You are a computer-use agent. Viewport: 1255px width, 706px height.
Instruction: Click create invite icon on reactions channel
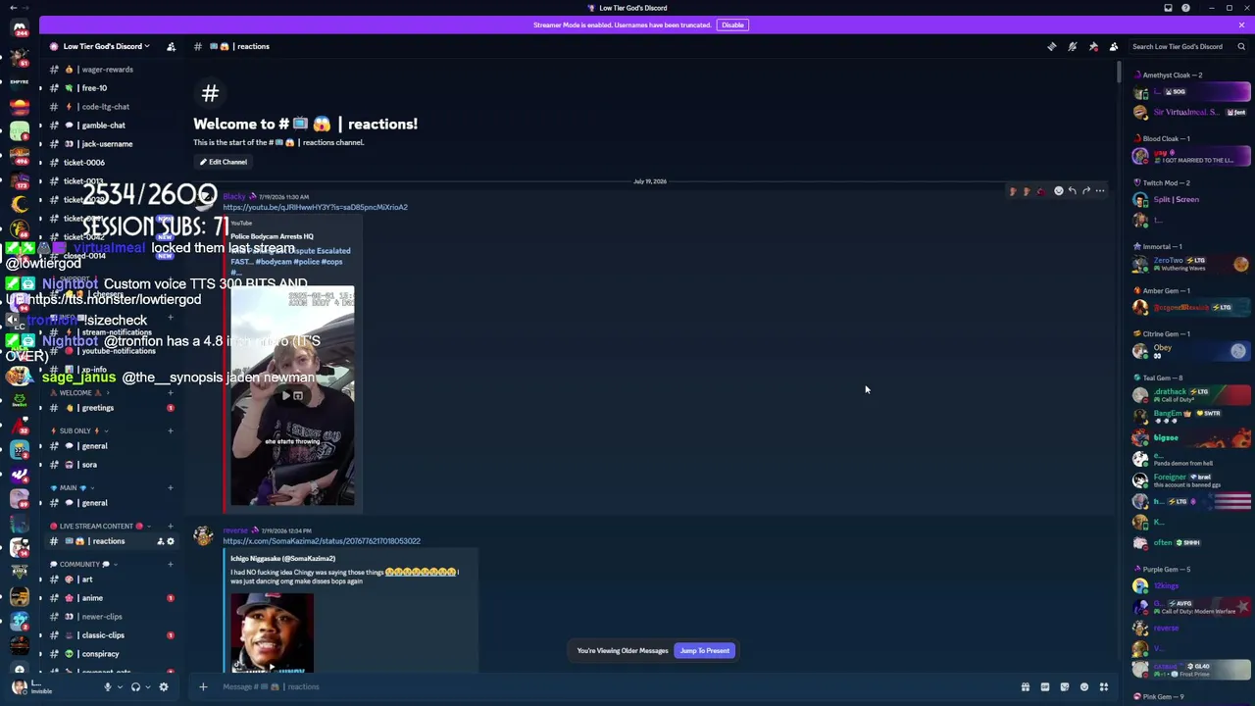tap(160, 541)
